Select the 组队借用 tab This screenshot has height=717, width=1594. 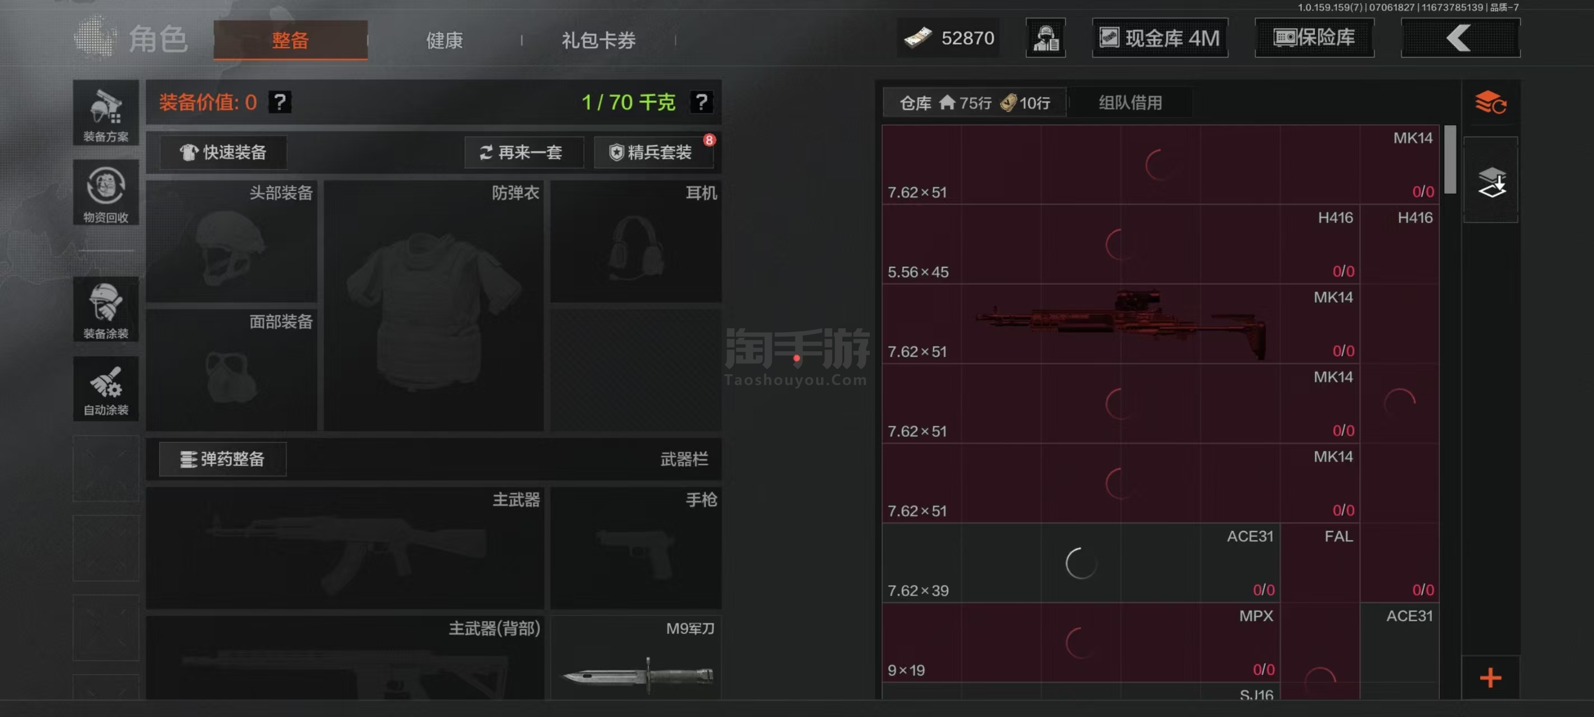point(1130,103)
